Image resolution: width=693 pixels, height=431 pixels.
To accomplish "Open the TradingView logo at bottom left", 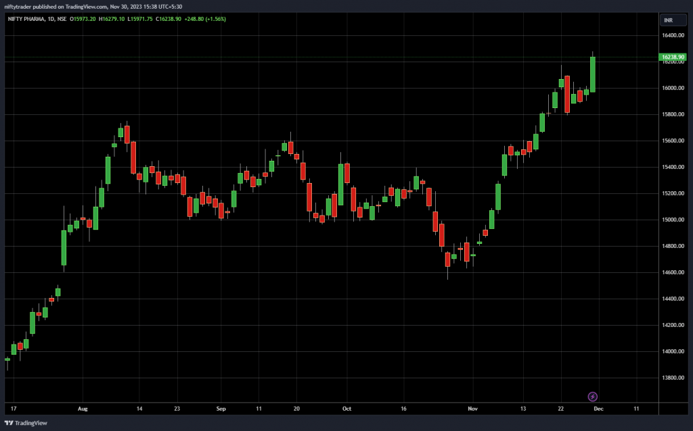I will click(26, 423).
